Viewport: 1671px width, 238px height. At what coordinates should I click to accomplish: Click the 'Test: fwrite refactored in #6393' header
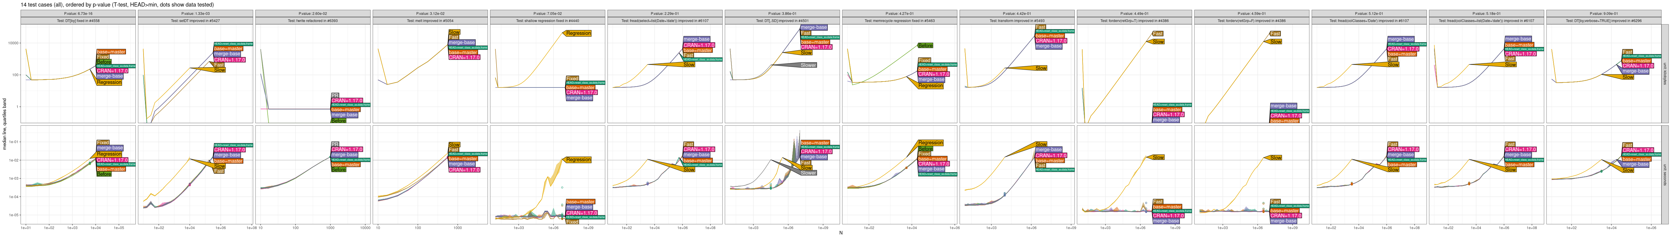point(313,21)
